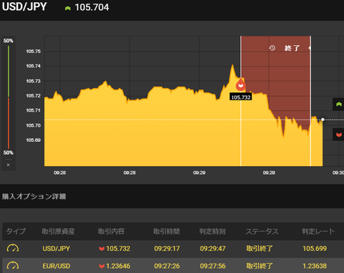The height and width of the screenshot is (273, 344).
Task: Click the green up arrow beside 105.704
Action: pos(67,9)
